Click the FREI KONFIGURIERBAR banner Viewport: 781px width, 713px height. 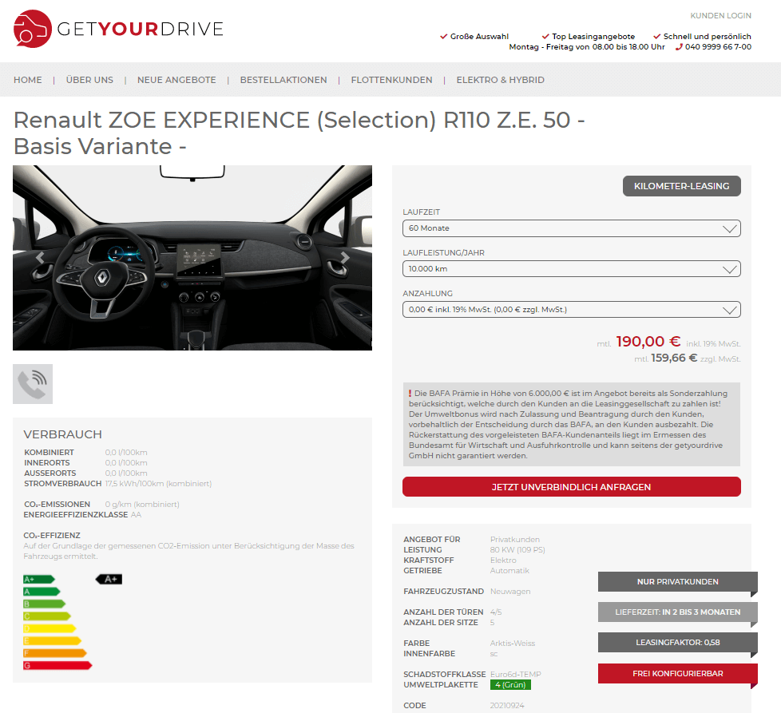click(x=677, y=674)
